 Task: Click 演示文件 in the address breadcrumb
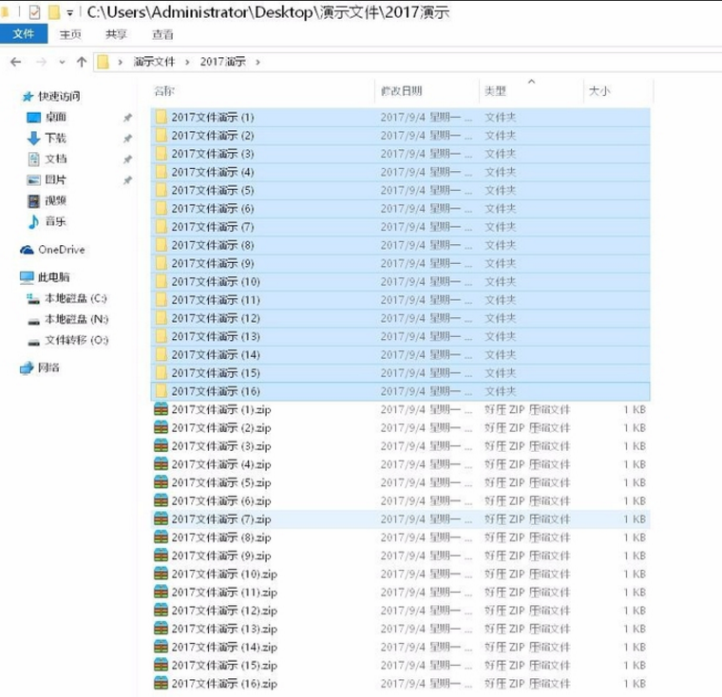tap(154, 62)
